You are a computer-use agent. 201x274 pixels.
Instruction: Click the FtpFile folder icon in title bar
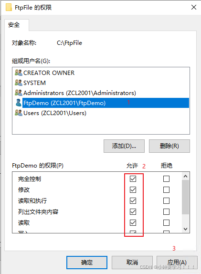9,8
